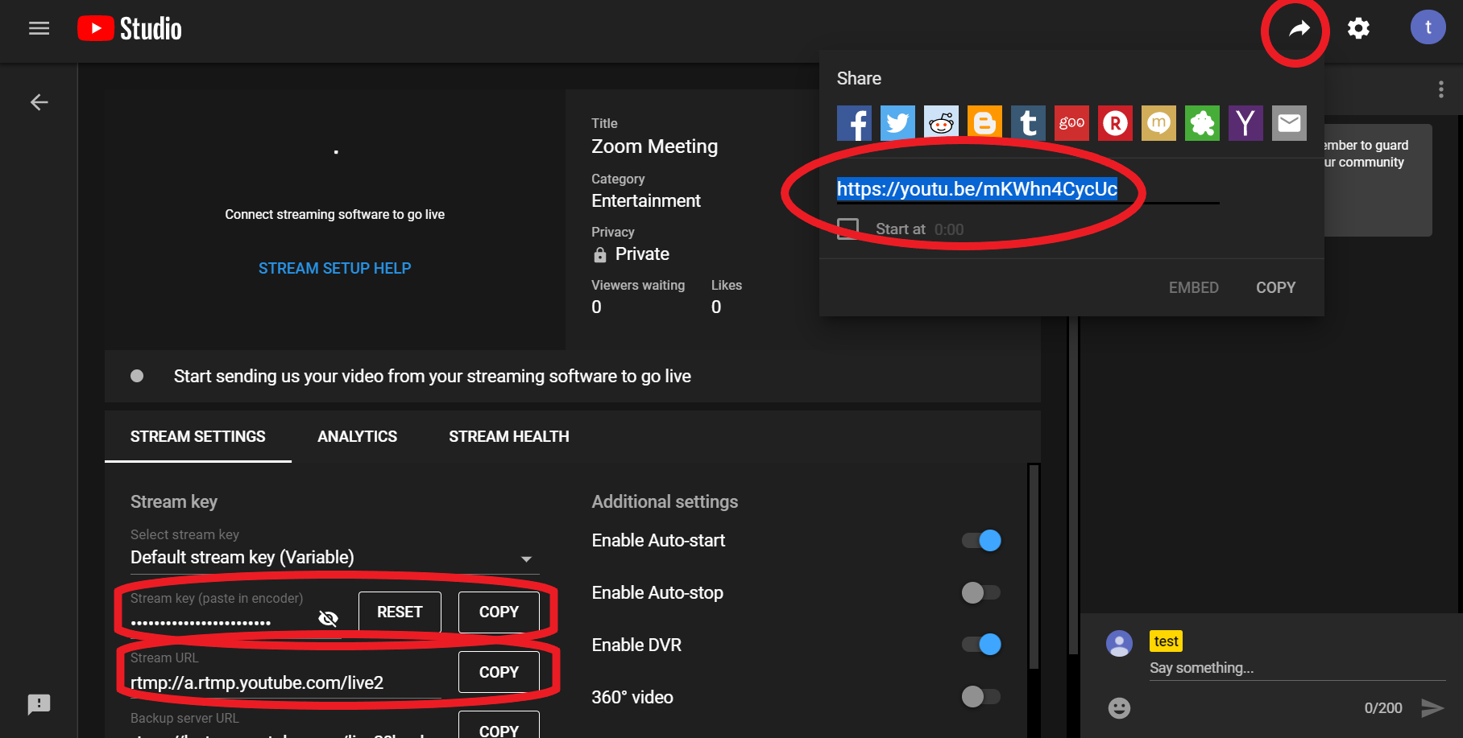Share to Twitter

click(897, 123)
